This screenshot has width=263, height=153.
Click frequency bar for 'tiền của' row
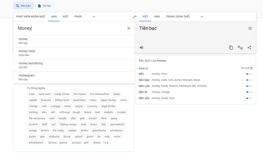point(249,86)
